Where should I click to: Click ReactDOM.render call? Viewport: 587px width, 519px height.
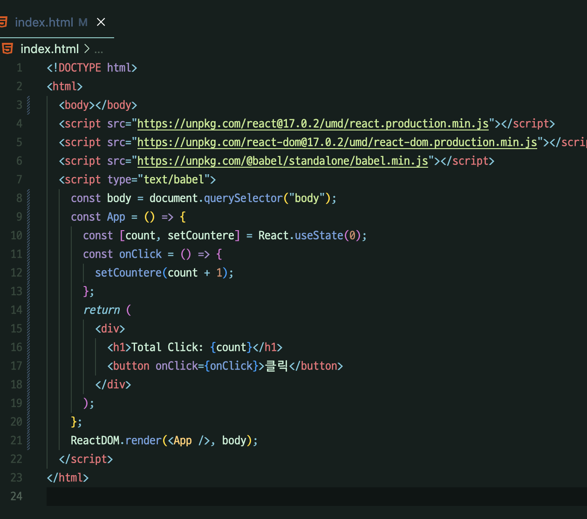pos(116,441)
